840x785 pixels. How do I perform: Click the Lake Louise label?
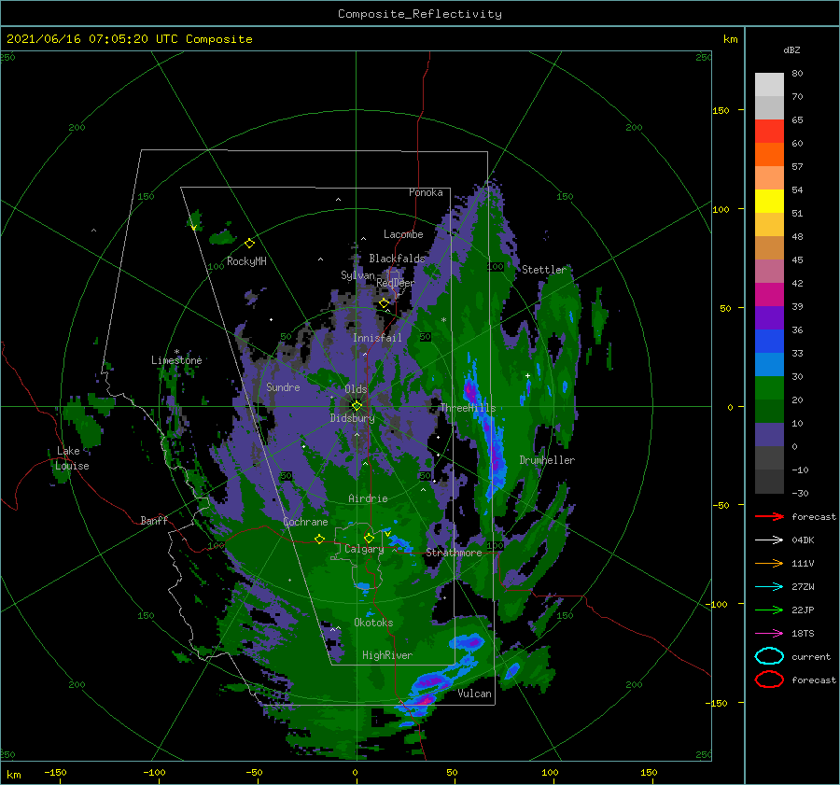(x=72, y=458)
